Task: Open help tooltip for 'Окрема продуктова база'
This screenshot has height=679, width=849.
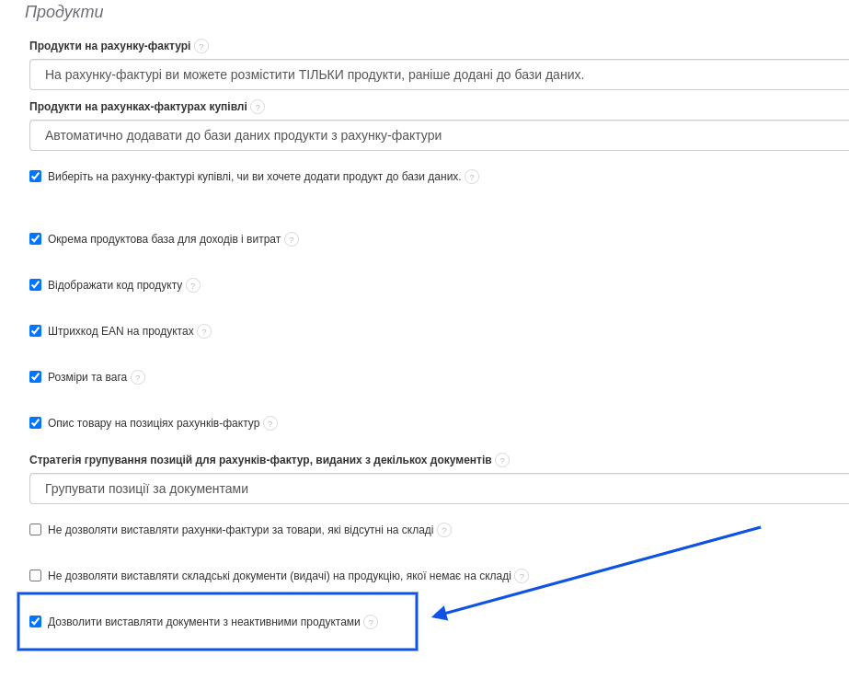Action: (292, 239)
